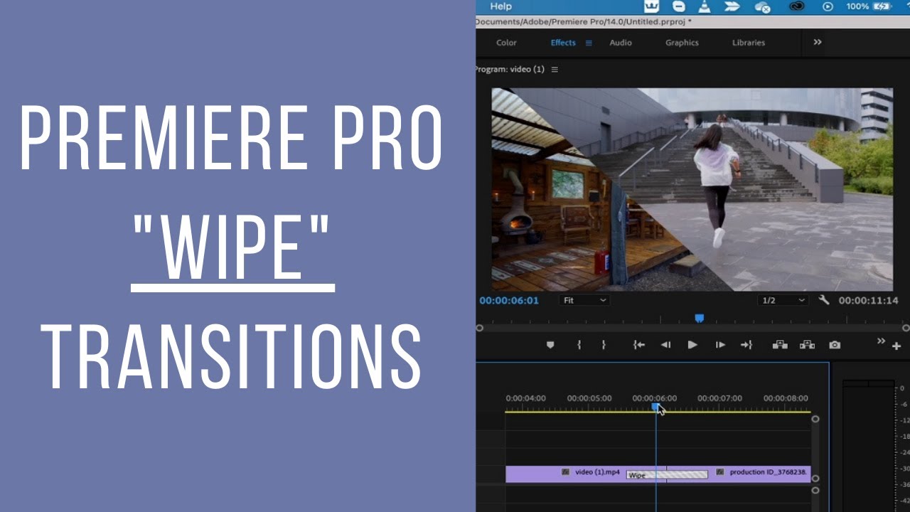Viewport: 910px width, 512px height.
Task: Click the Mark Out button
Action: click(604, 345)
